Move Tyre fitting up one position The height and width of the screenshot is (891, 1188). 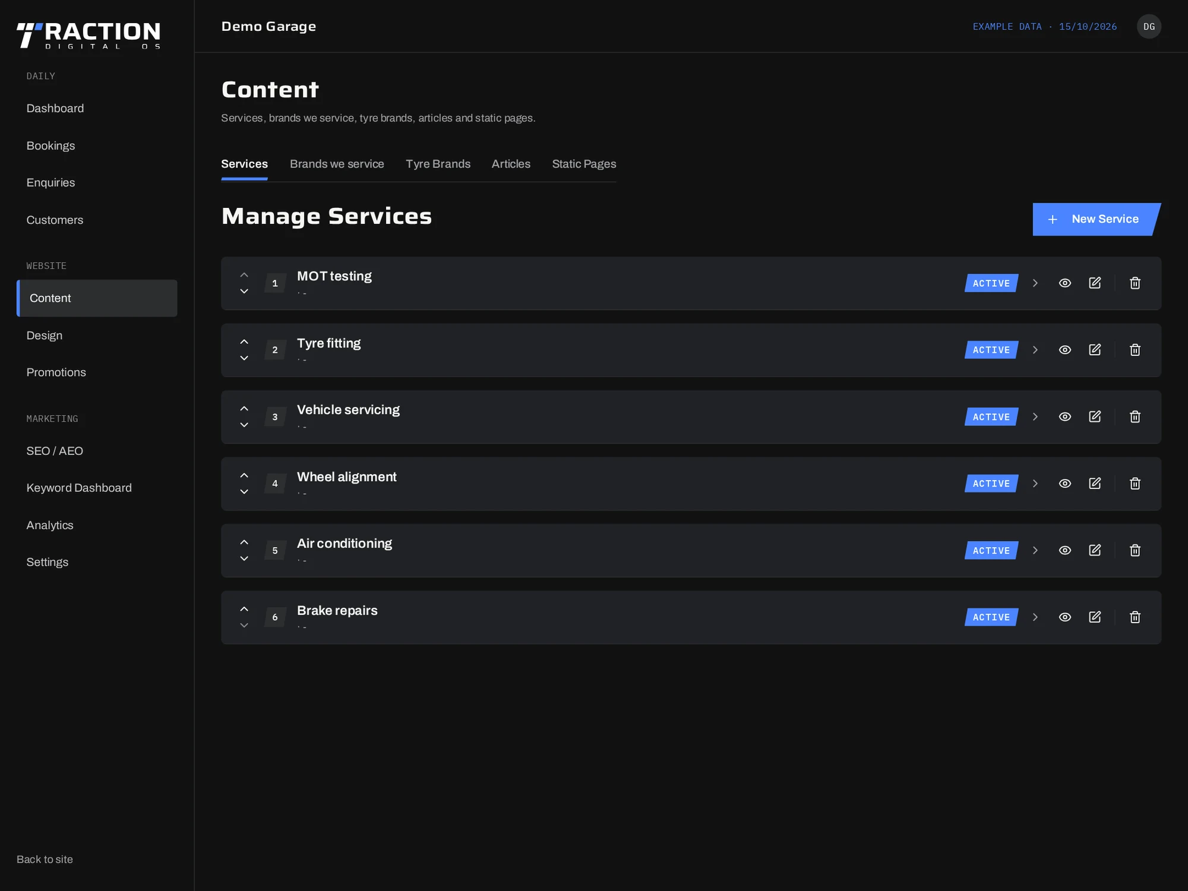click(244, 342)
